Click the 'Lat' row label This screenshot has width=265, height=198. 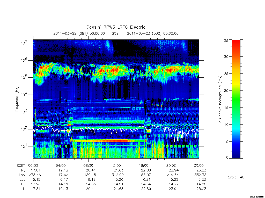click(x=22, y=179)
